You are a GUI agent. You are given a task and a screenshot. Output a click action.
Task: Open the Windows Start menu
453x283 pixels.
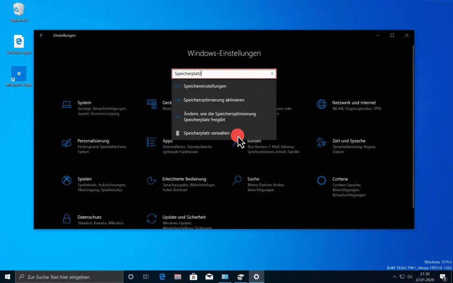tap(7, 277)
